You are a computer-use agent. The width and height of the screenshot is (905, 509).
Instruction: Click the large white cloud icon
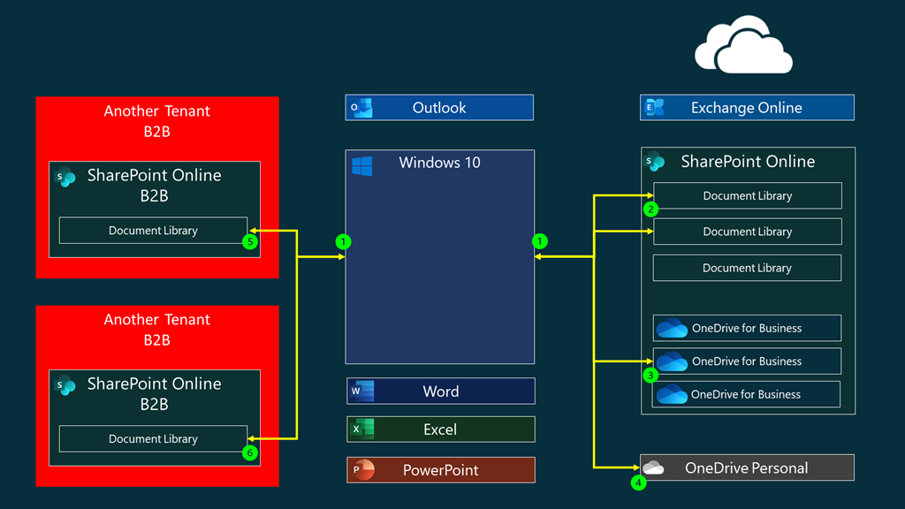click(x=743, y=44)
